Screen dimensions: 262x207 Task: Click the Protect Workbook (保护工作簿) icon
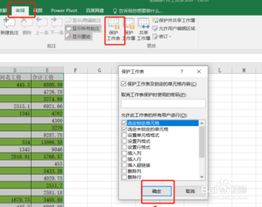pos(129,30)
